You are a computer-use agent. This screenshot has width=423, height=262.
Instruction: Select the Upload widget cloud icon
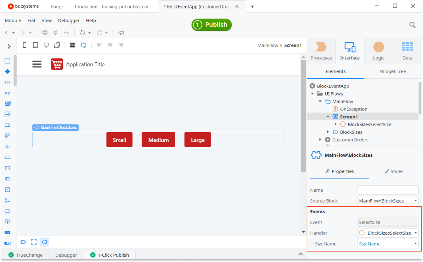click(x=7, y=222)
